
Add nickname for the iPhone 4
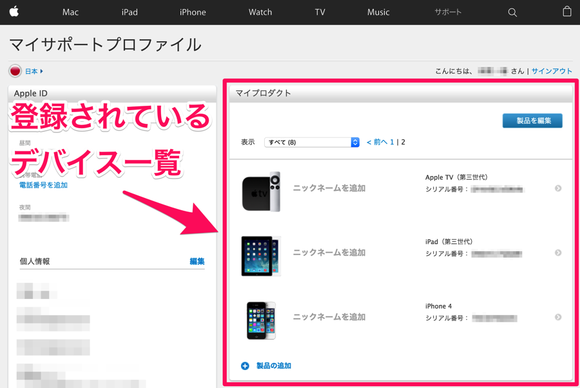[329, 317]
